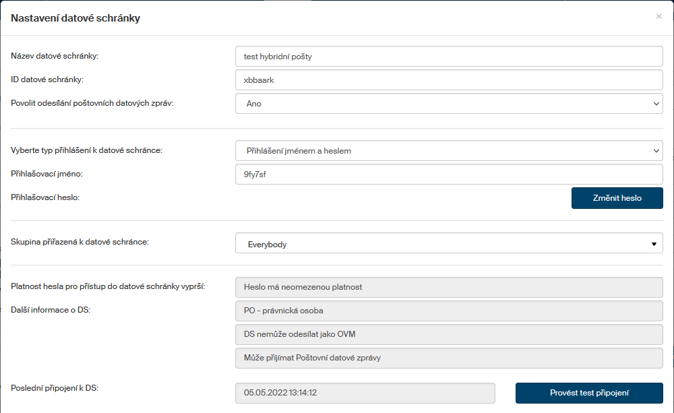The width and height of the screenshot is (674, 413).
Task: Focus the ID datové schránky field
Action: coord(449,80)
